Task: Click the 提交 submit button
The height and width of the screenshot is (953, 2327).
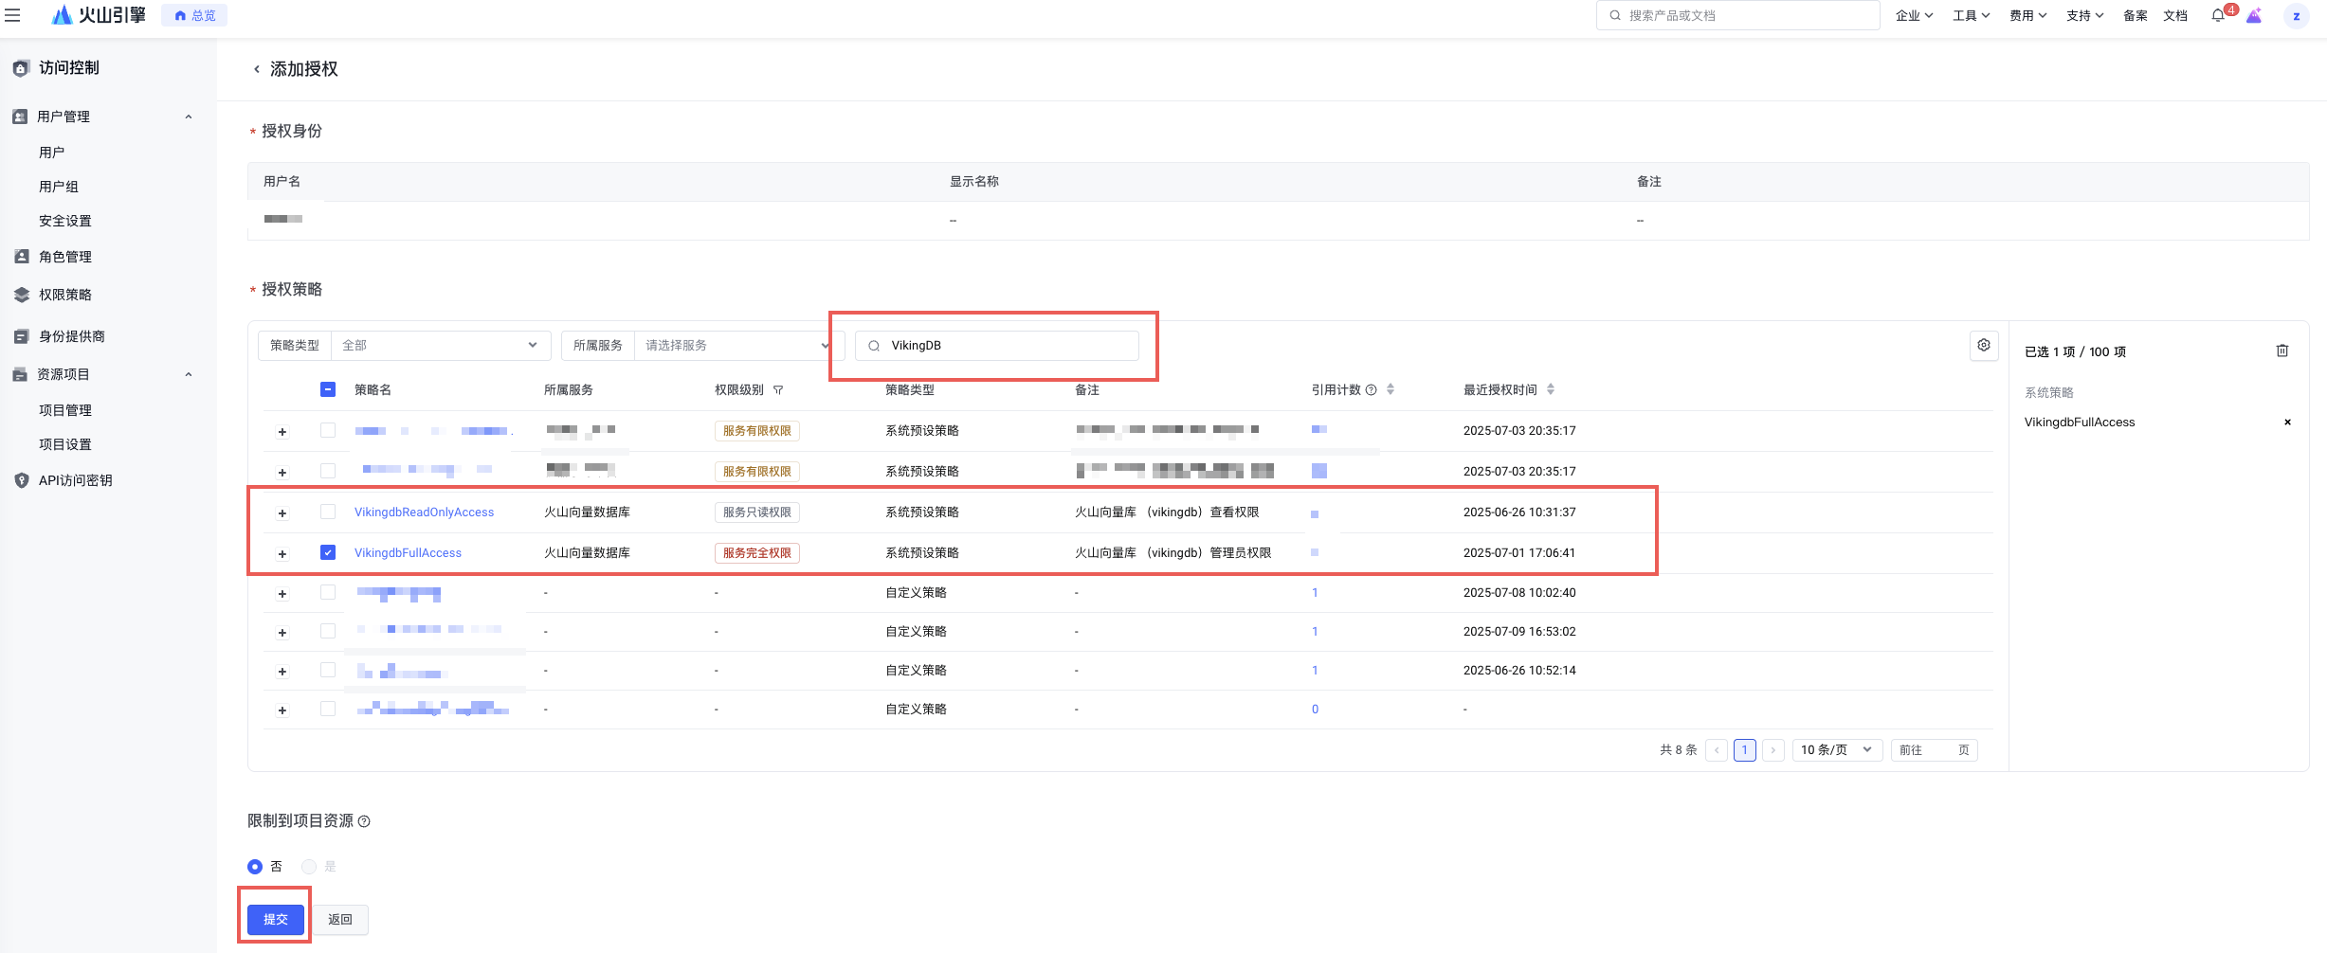Action: [276, 920]
